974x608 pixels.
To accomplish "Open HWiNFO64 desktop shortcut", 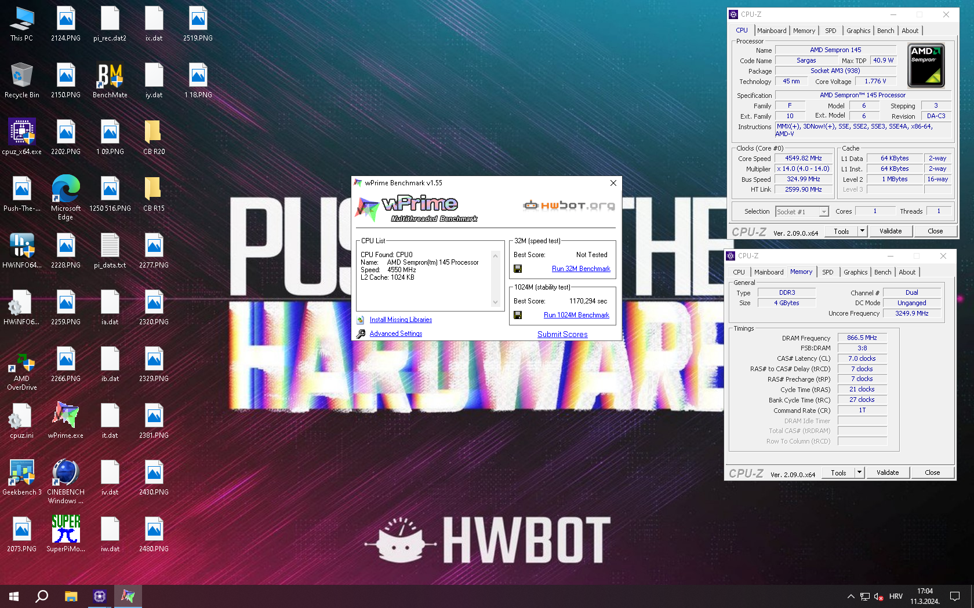I will (21, 251).
